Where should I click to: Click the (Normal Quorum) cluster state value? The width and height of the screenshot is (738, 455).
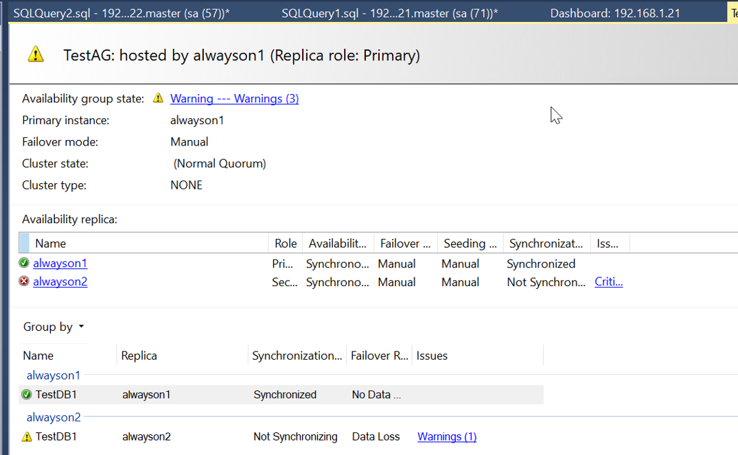[219, 164]
